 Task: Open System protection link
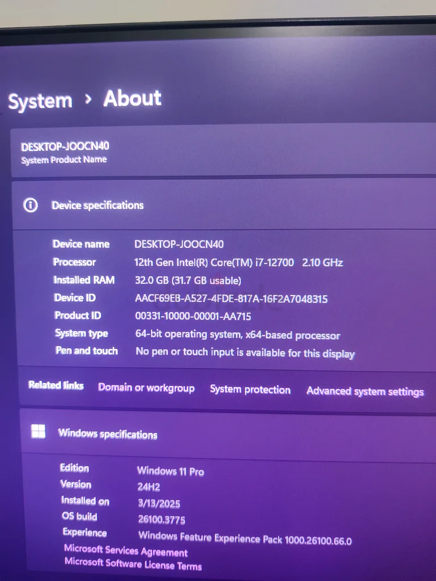point(250,389)
